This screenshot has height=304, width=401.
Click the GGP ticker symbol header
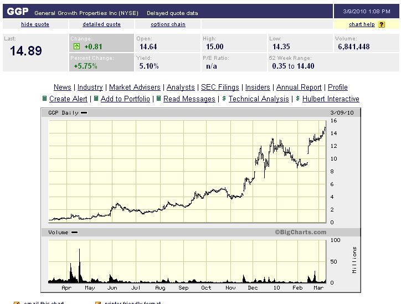[18, 12]
